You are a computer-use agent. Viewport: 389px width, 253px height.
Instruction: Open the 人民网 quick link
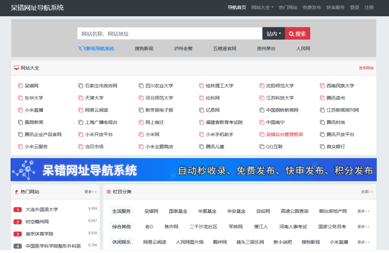[303, 49]
